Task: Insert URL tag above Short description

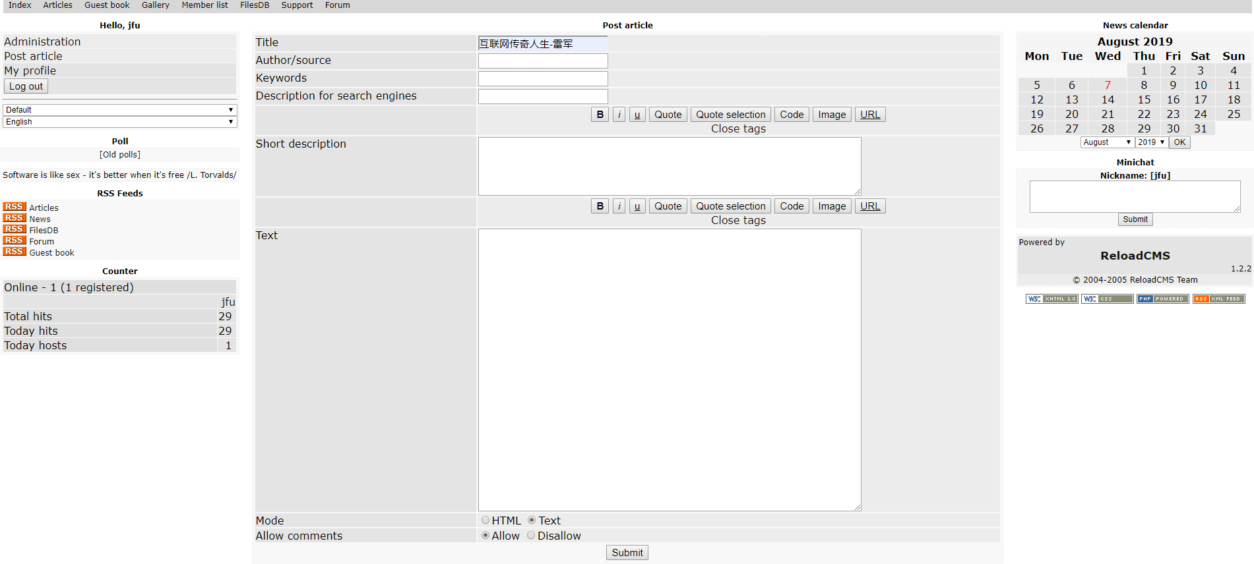Action: [870, 115]
